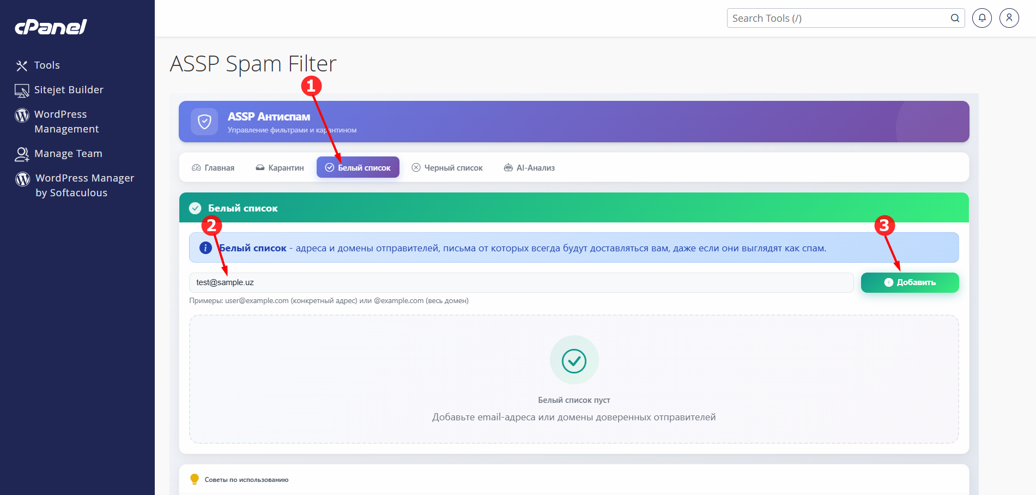
Task: Click the Карантин inbox icon
Action: coord(260,168)
